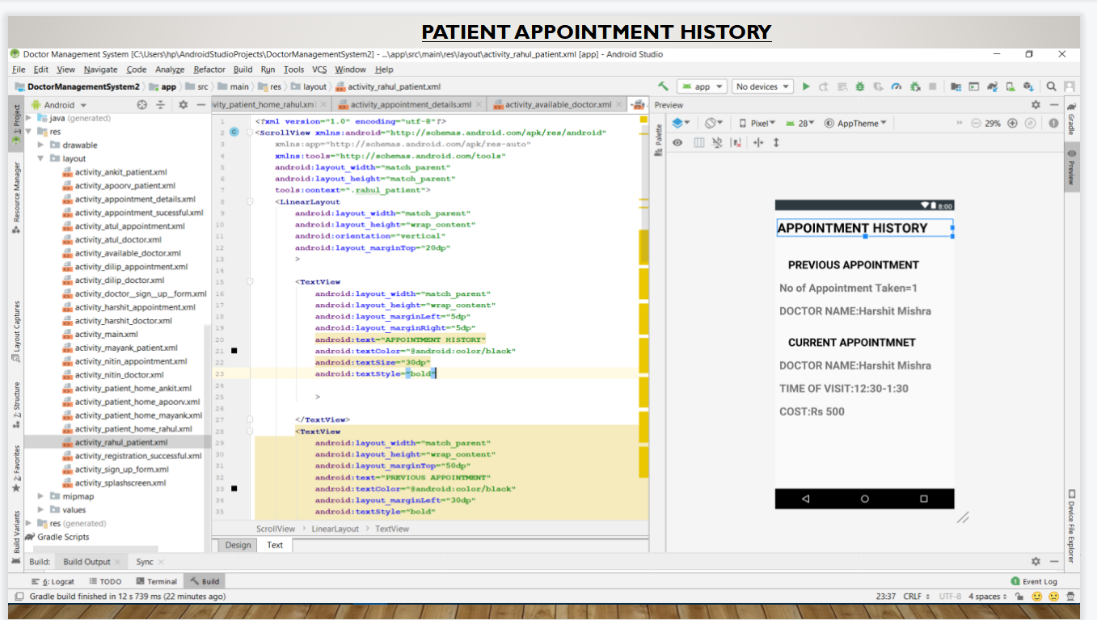
Task: Open the API 28 version dropdown
Action: pos(800,124)
